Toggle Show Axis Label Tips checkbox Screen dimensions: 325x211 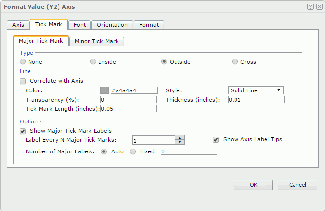(x=216, y=139)
